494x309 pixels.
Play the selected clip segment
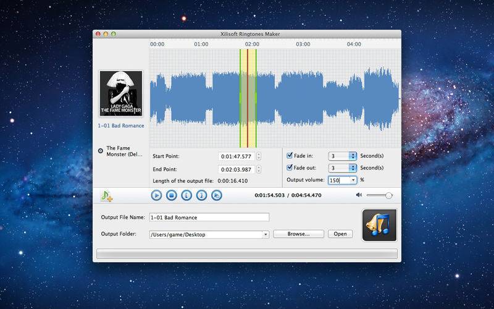click(x=217, y=195)
